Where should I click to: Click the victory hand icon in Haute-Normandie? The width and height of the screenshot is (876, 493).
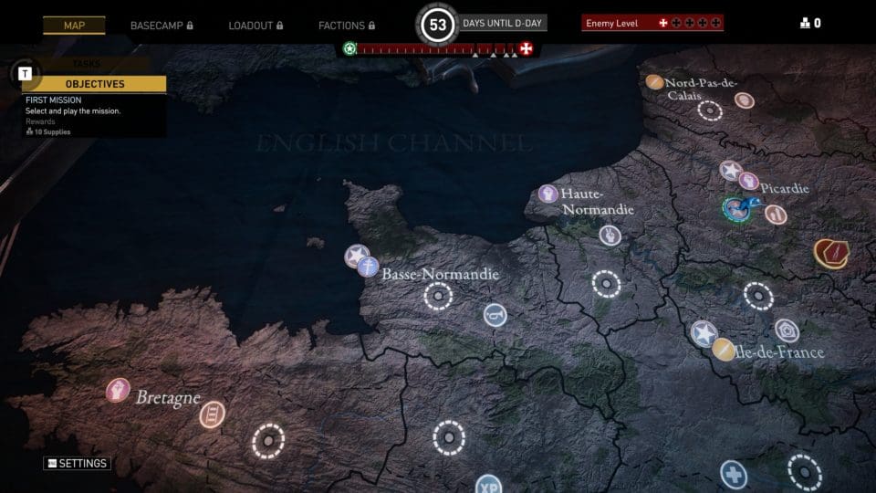(610, 236)
